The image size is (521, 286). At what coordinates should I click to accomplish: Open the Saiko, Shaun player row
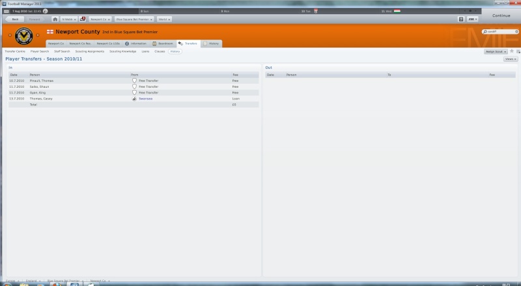point(134,86)
